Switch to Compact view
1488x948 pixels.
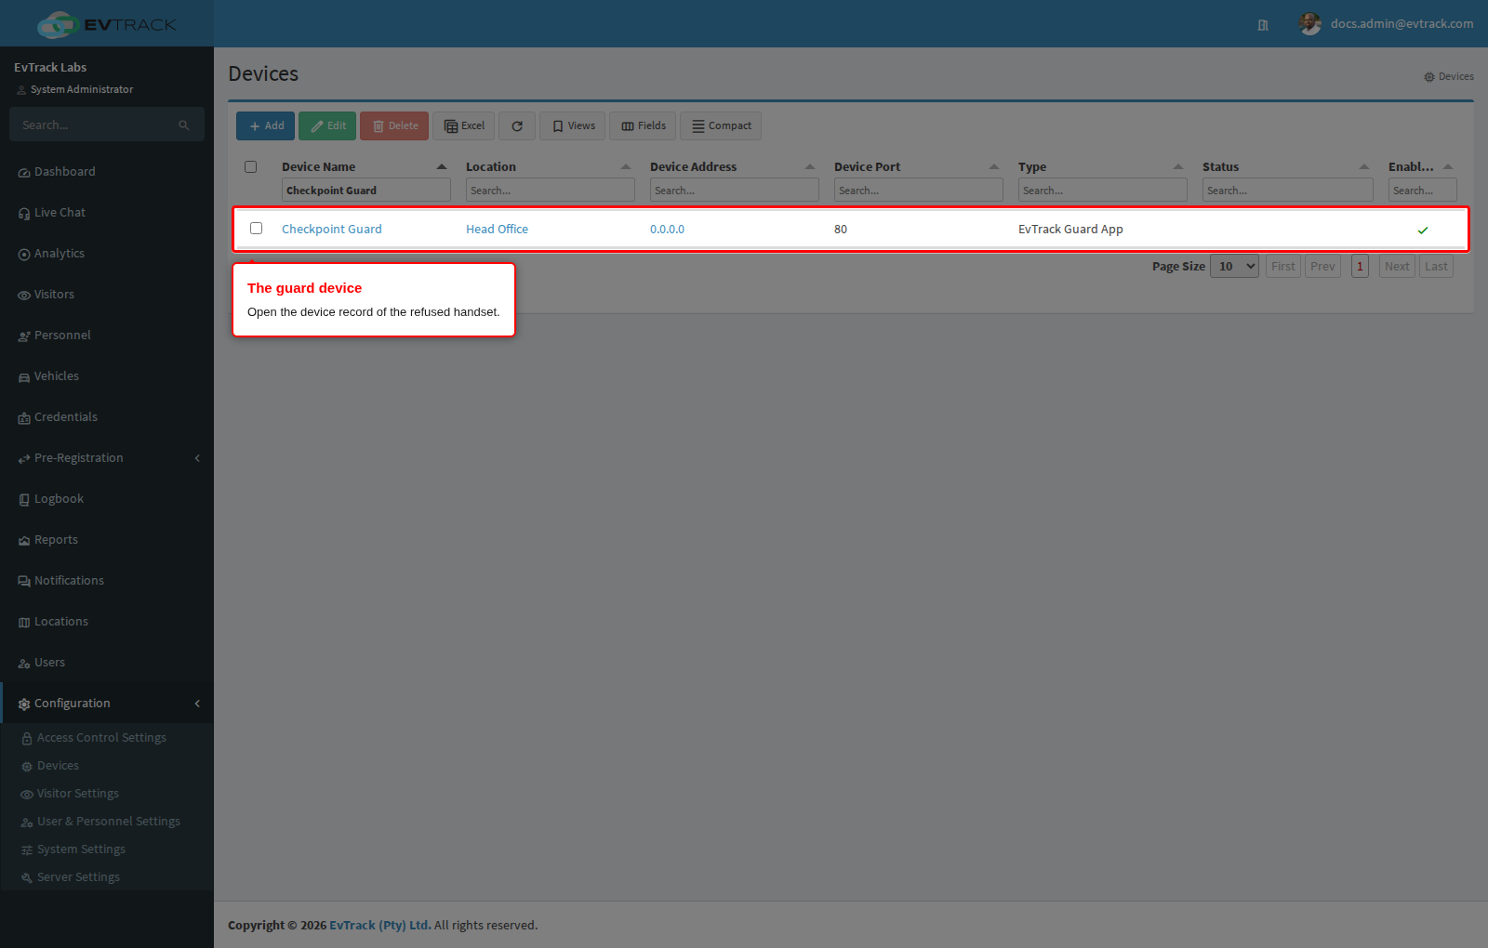coord(721,126)
